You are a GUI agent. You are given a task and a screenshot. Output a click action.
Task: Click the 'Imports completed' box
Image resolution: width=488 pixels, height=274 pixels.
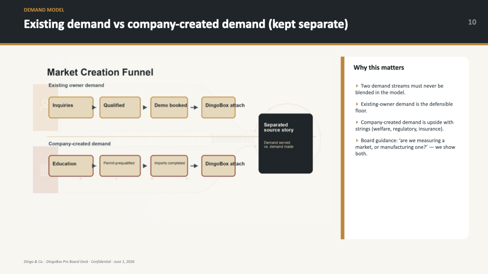(x=169, y=166)
